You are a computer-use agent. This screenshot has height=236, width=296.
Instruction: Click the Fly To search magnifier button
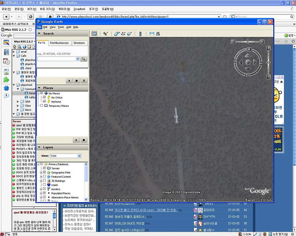coord(83,59)
